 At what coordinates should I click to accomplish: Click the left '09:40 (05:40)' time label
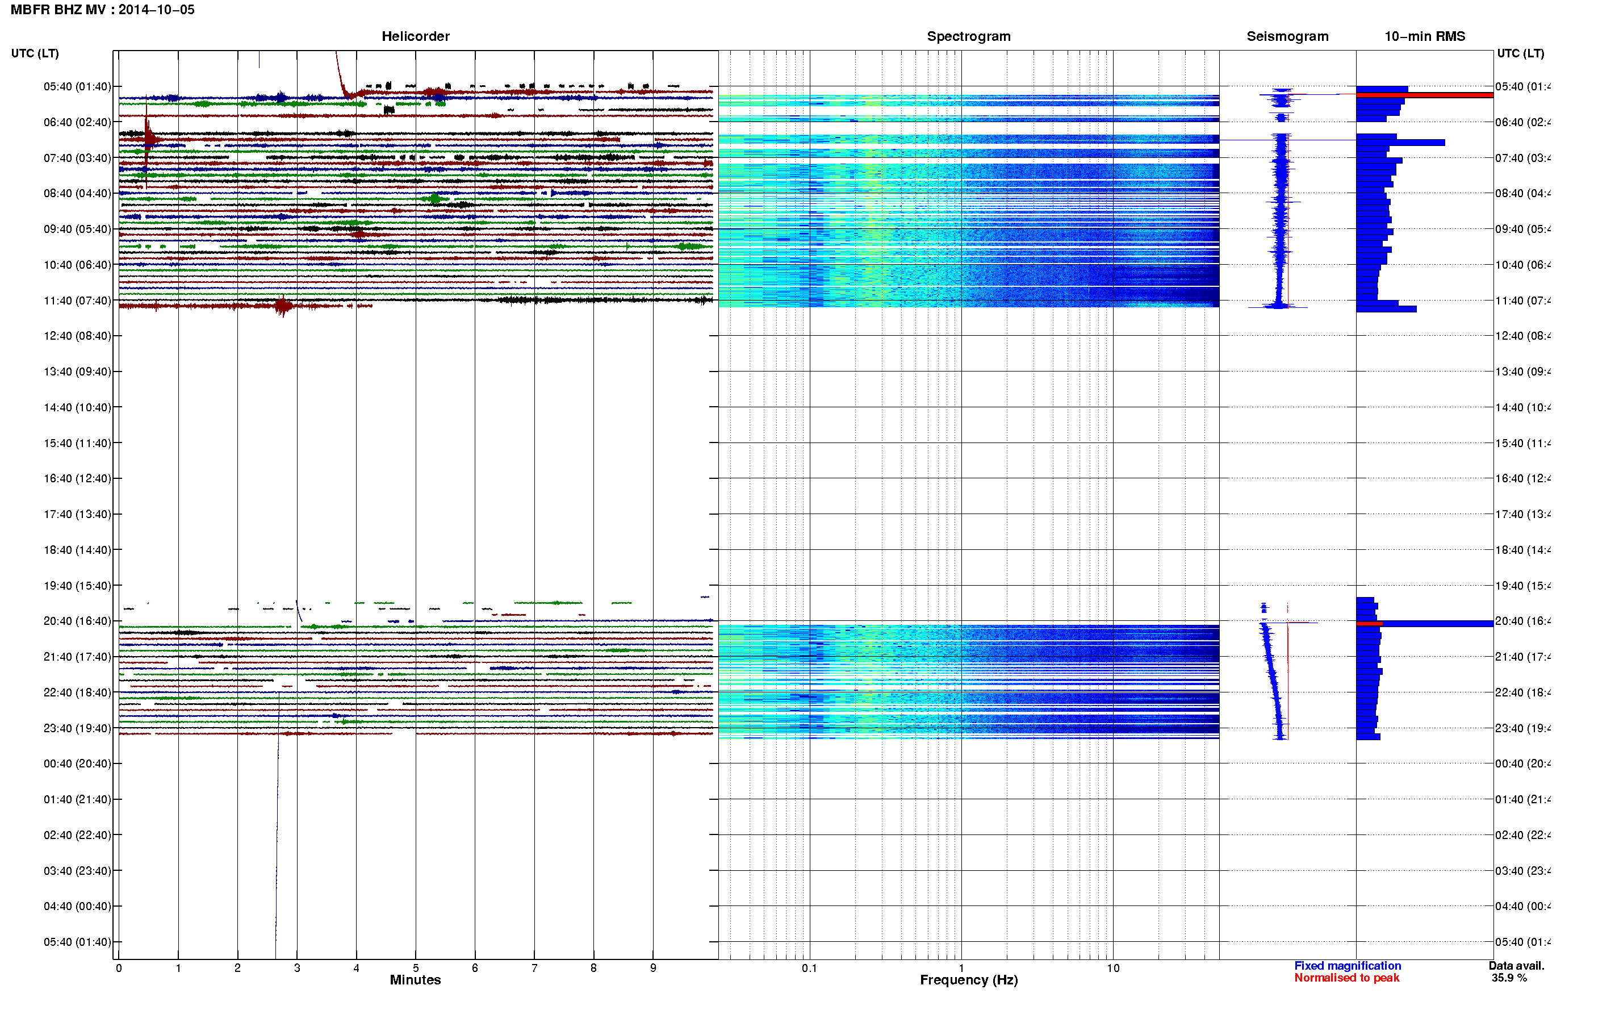(77, 229)
